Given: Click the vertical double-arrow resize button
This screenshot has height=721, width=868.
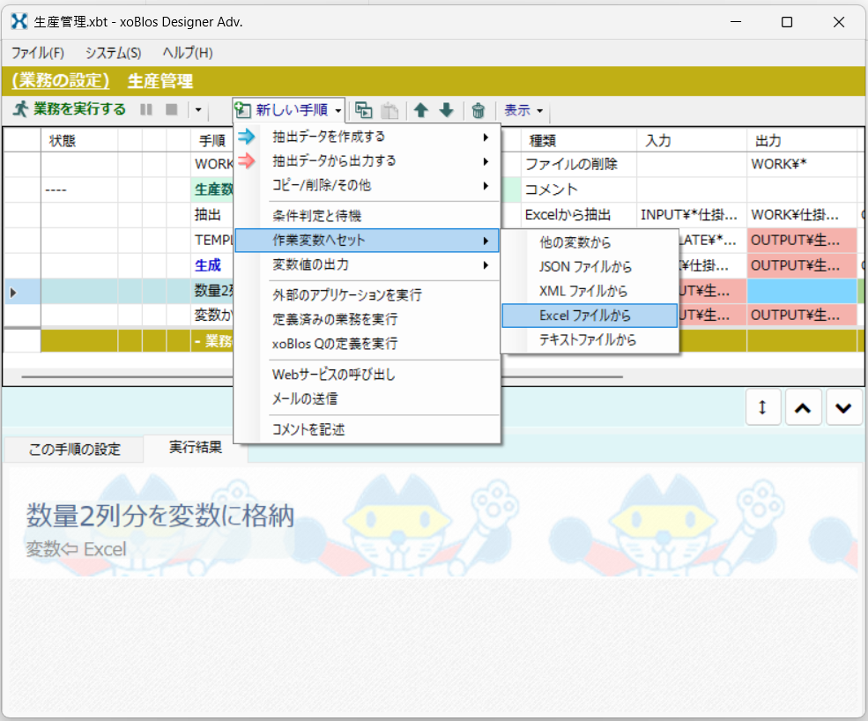Looking at the screenshot, I should (763, 407).
